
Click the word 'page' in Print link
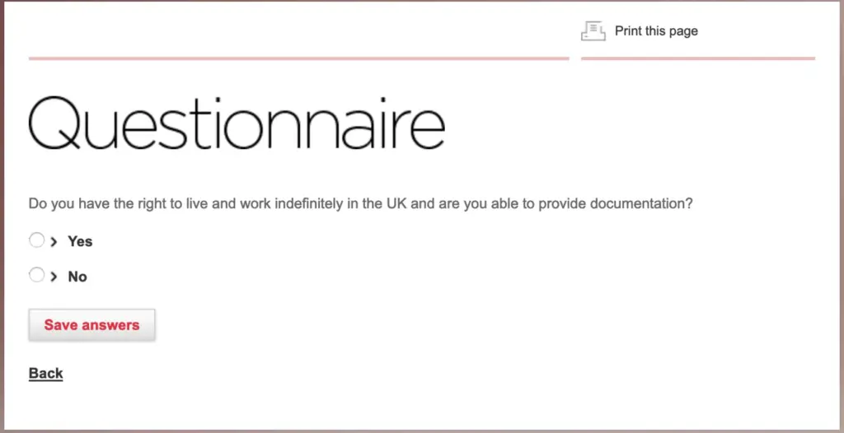[x=684, y=32]
